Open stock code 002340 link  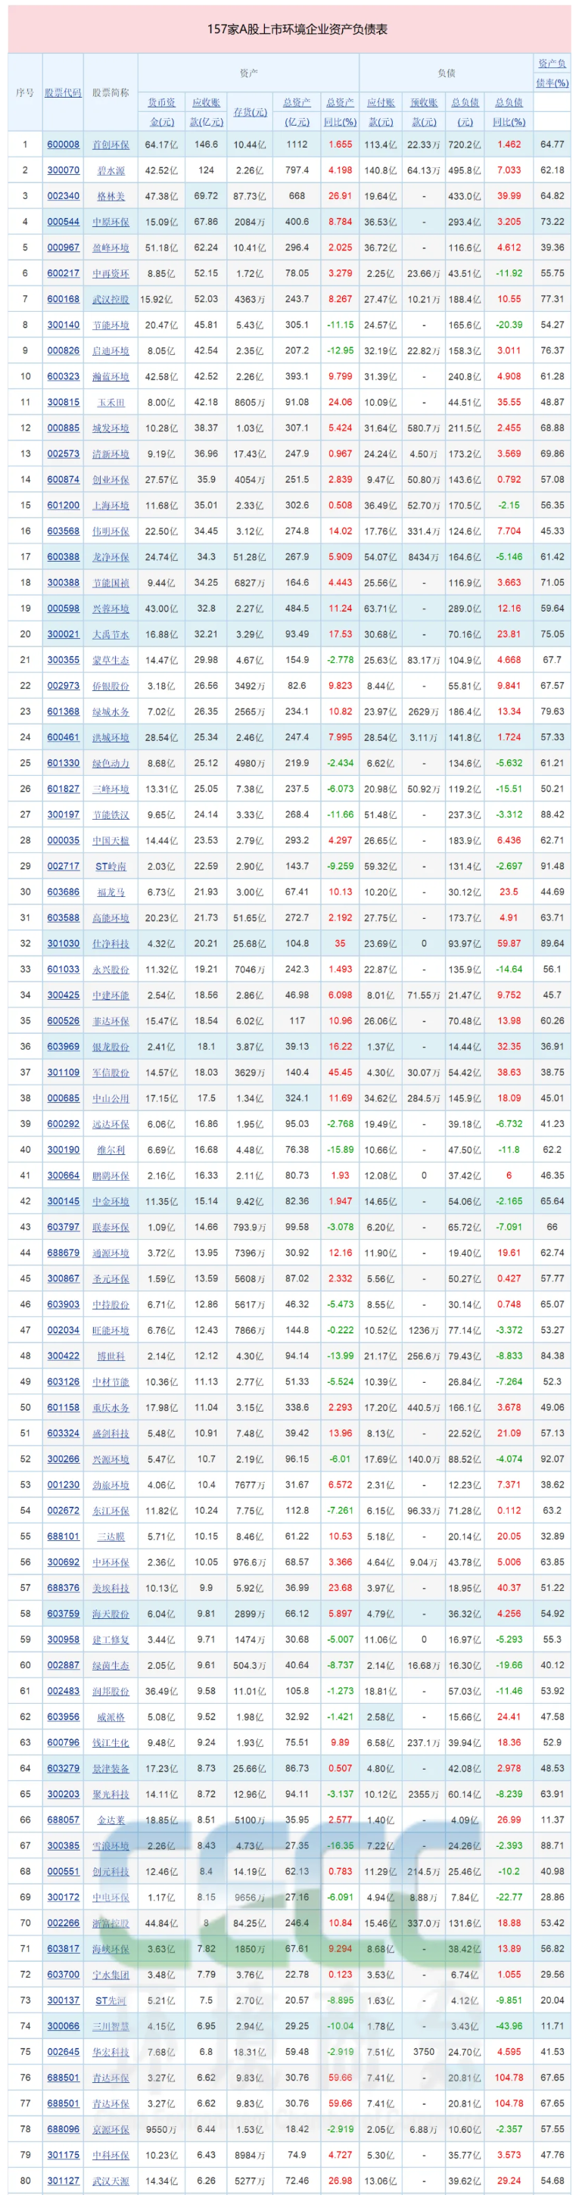click(x=63, y=196)
